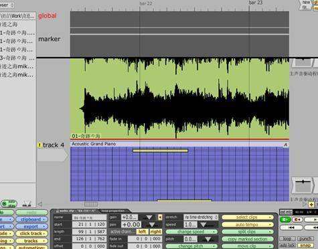The image size is (318, 249).
Task: Click the yellow warning icon on track 4
Action: point(39,145)
